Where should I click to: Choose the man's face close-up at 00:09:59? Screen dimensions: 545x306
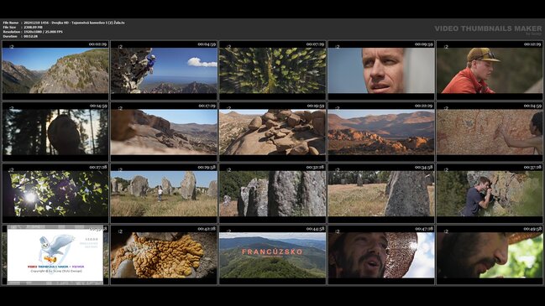381,70
